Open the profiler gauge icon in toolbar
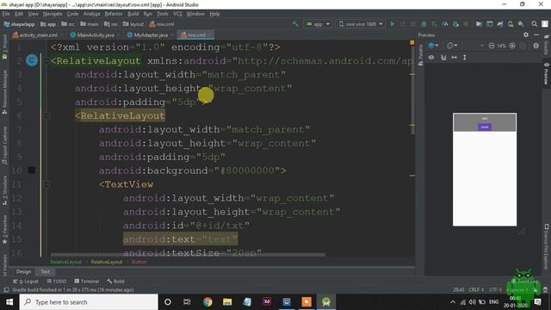 coord(445,24)
